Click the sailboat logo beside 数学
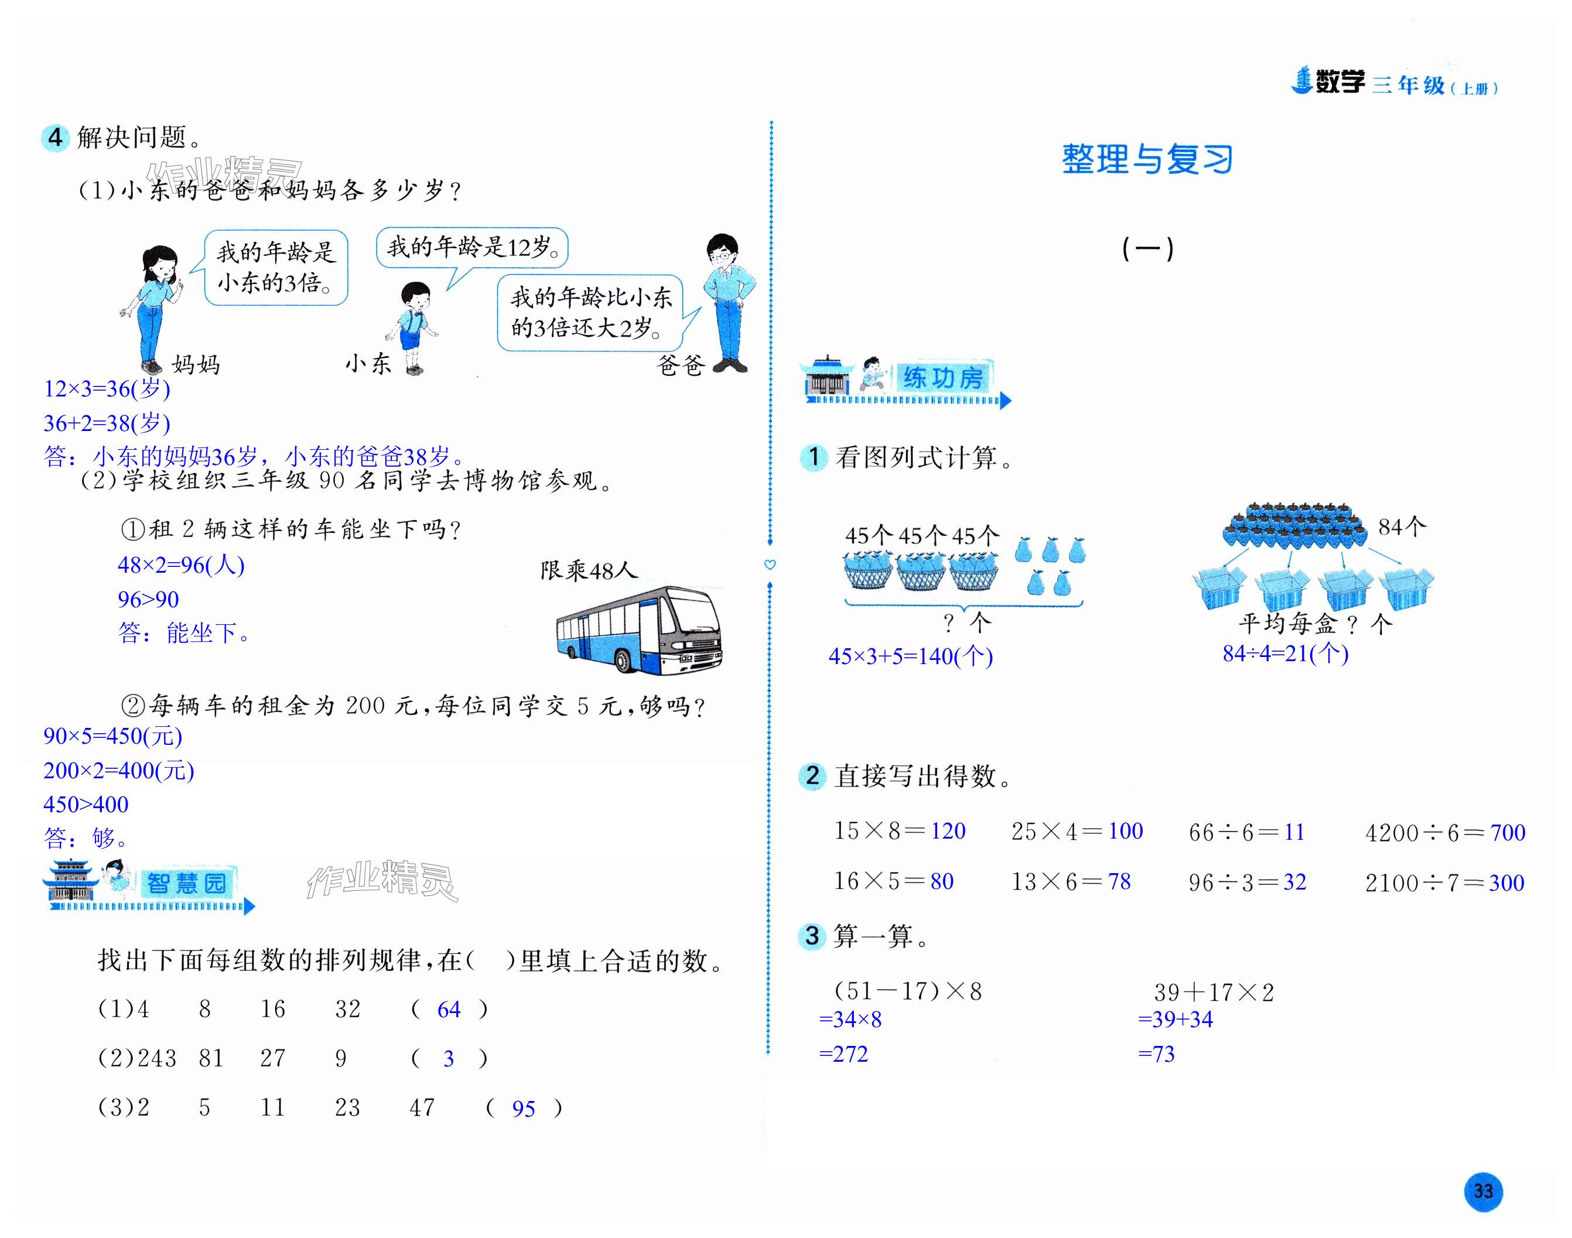This screenshot has width=1572, height=1238. tap(1303, 80)
